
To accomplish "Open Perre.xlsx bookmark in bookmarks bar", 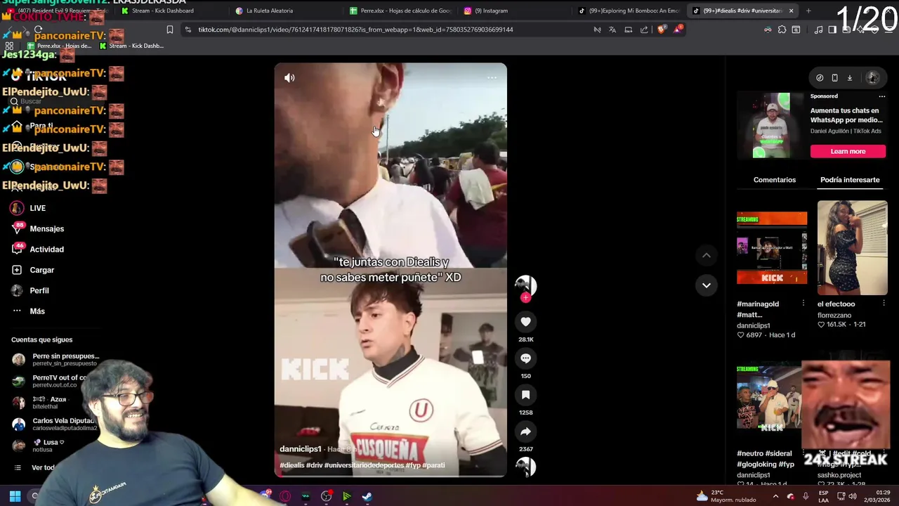I will [x=59, y=46].
